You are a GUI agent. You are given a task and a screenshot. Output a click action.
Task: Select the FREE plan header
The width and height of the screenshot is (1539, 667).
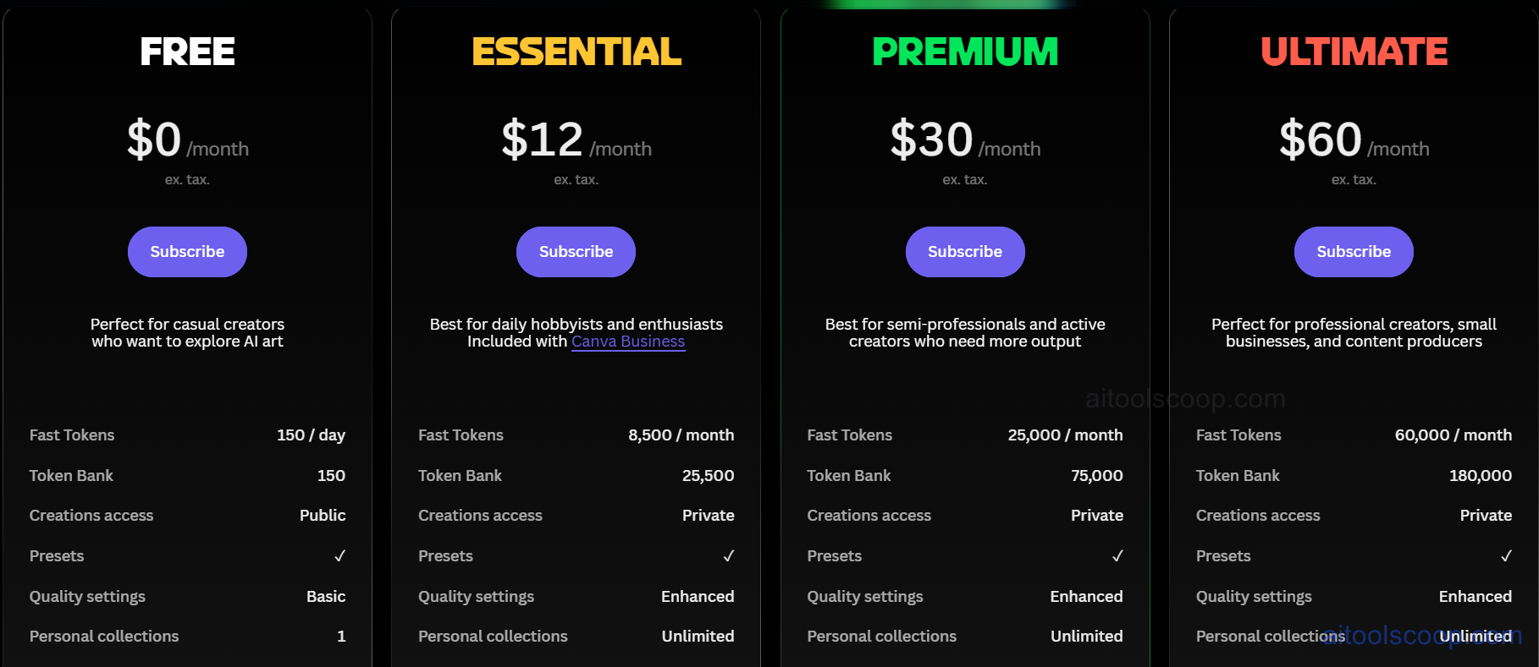coord(187,52)
